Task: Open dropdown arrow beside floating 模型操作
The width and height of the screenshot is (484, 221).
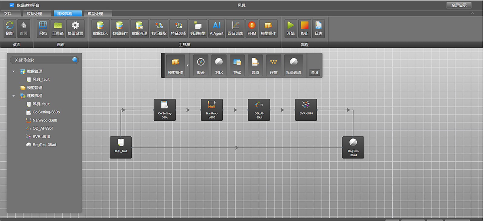Action: 188,66
